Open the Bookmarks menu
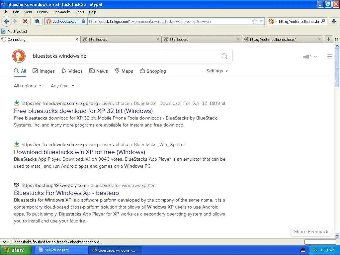This screenshot has height=255, width=340. [x=62, y=12]
